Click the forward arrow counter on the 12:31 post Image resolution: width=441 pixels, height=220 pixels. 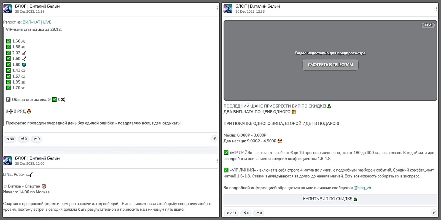[x=37, y=139]
